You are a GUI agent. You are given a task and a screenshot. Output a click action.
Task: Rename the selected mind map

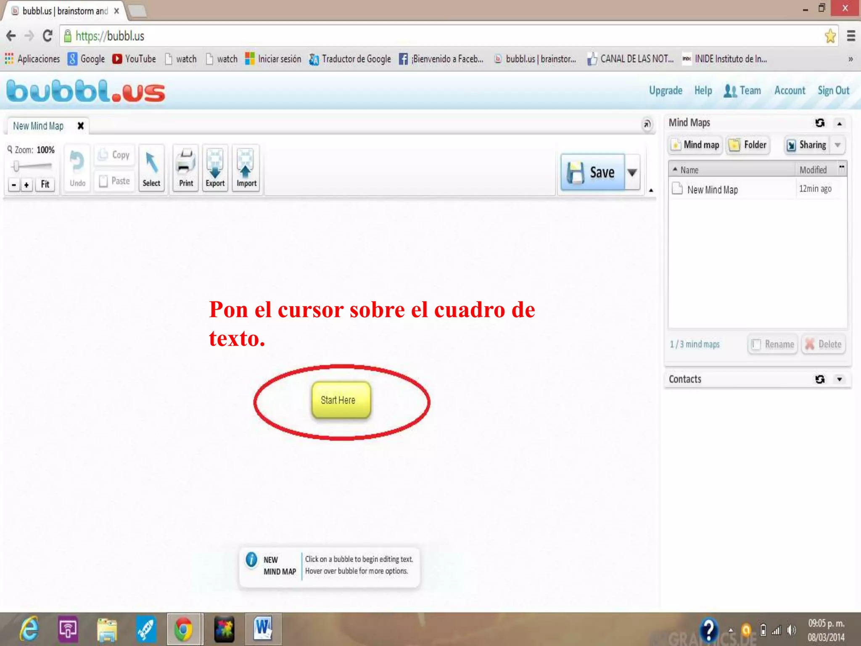tap(773, 344)
